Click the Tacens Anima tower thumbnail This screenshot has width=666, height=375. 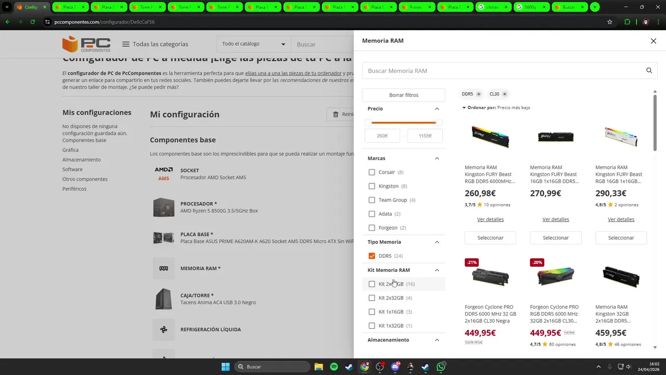pos(163,299)
